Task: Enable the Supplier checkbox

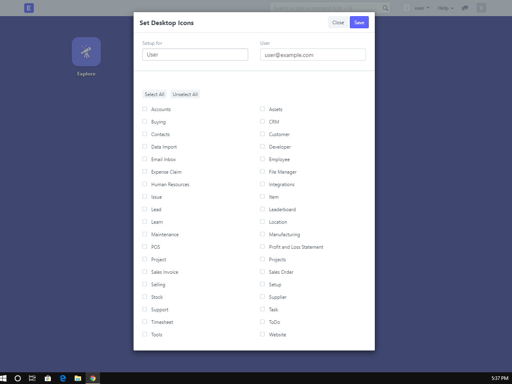Action: point(263,297)
